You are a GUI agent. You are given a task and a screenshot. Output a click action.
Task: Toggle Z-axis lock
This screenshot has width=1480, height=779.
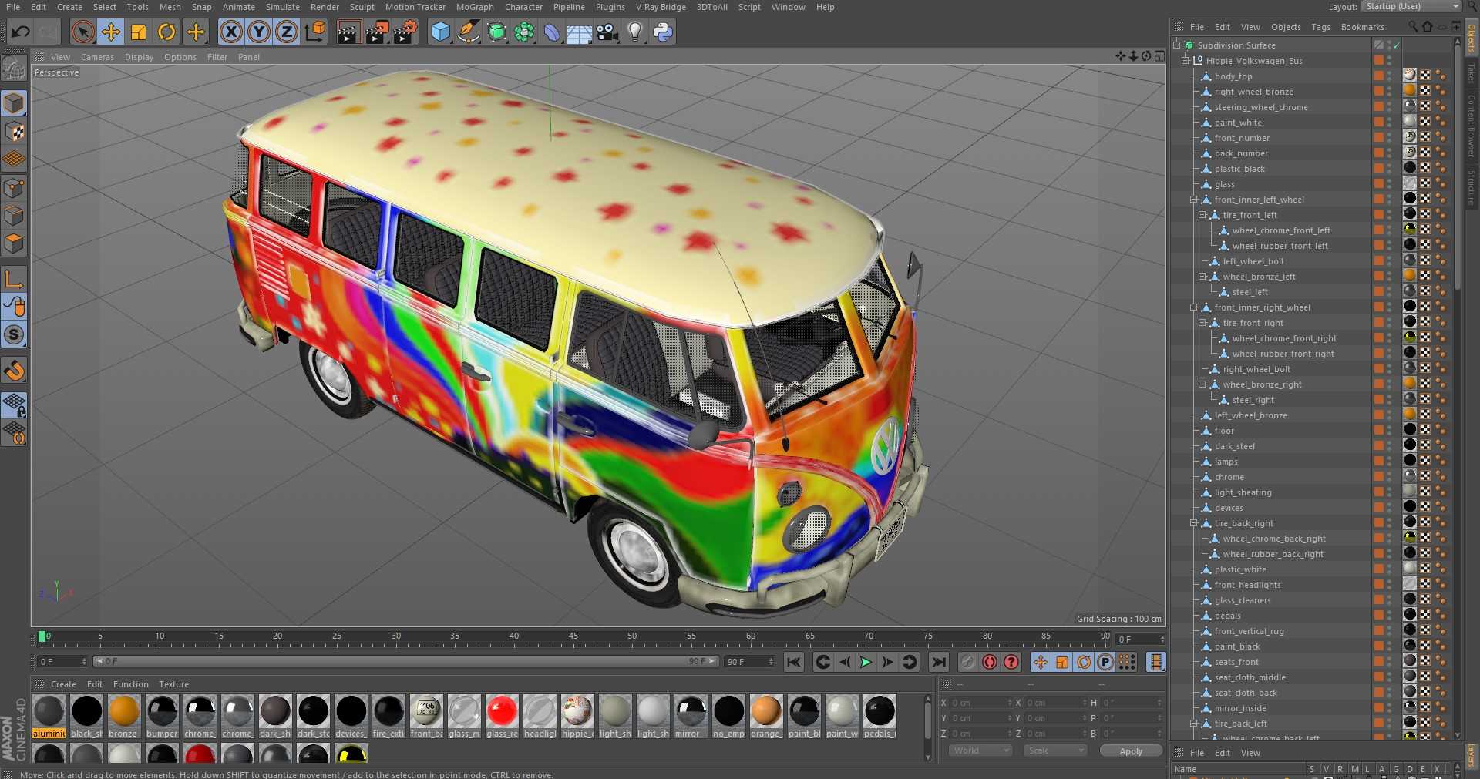(x=287, y=32)
